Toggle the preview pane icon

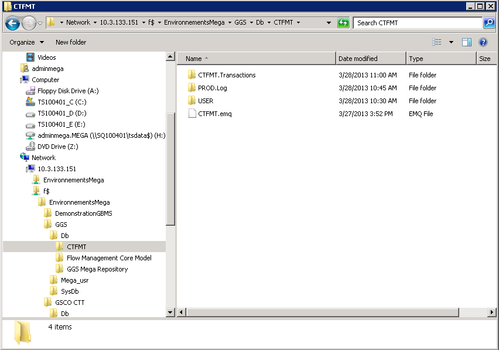pos(467,42)
